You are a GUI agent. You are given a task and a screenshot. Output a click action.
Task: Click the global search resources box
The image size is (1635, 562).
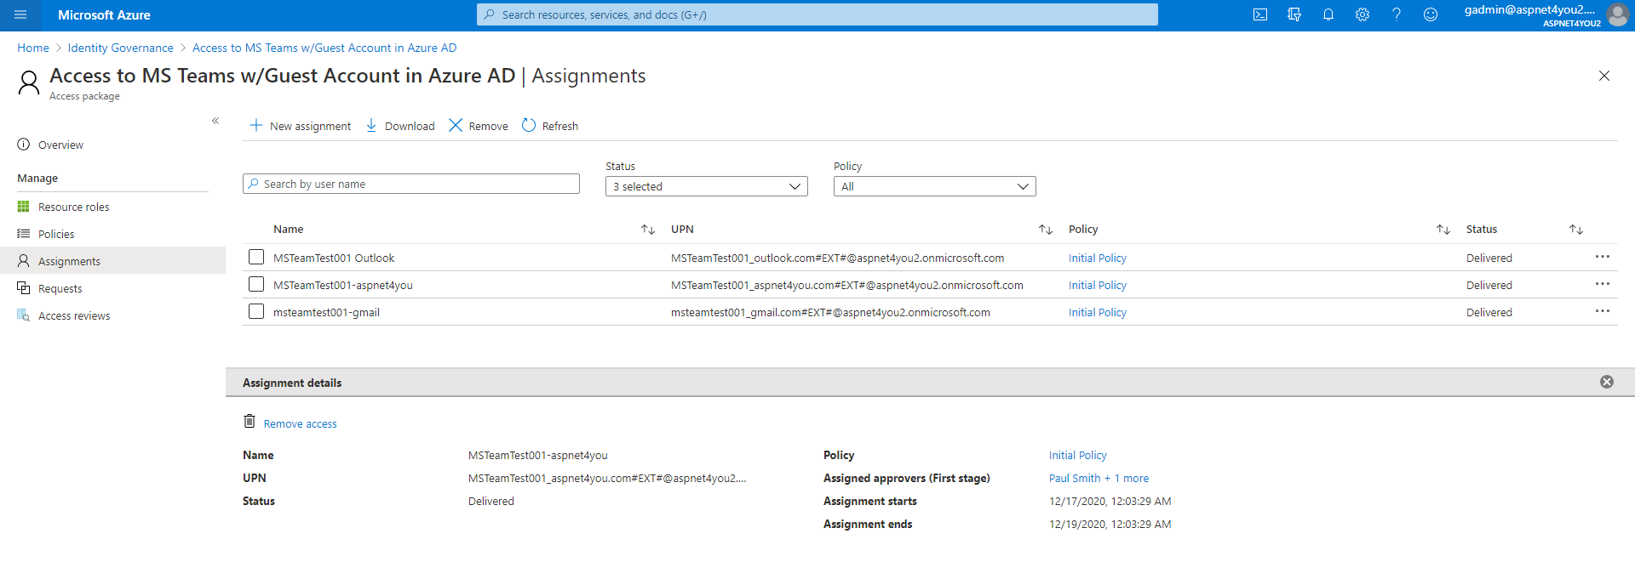pos(817,14)
